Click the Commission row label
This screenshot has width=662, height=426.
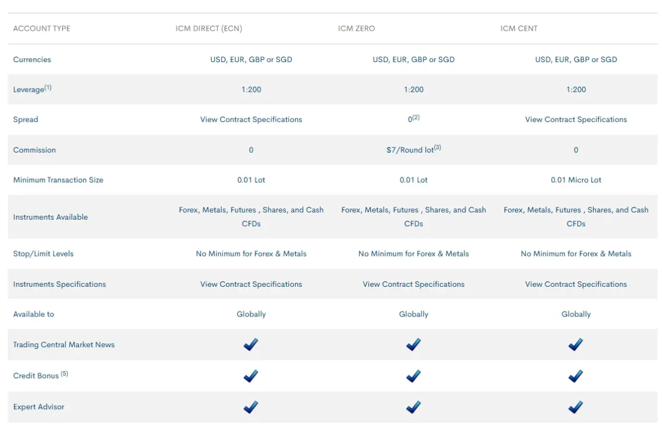(x=34, y=150)
